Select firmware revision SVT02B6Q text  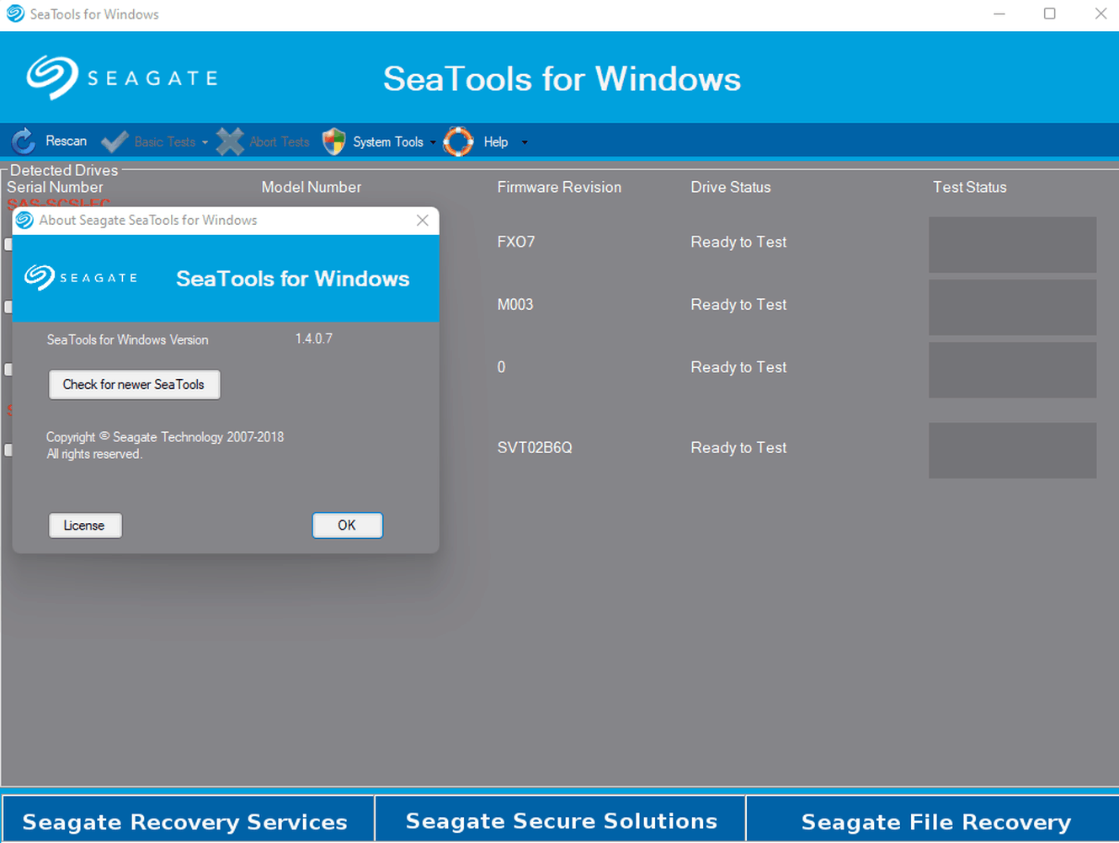pos(535,447)
